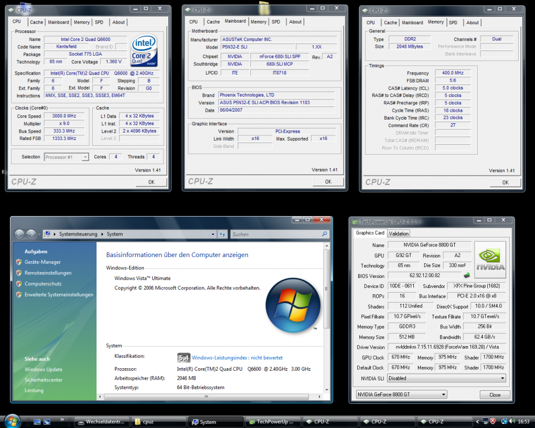Screen dimensions: 535x428
Task: Select the CPU tab in the right CPU-Z window
Action: tap(370, 23)
